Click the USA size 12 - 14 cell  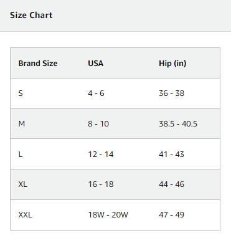pyautogui.click(x=101, y=155)
